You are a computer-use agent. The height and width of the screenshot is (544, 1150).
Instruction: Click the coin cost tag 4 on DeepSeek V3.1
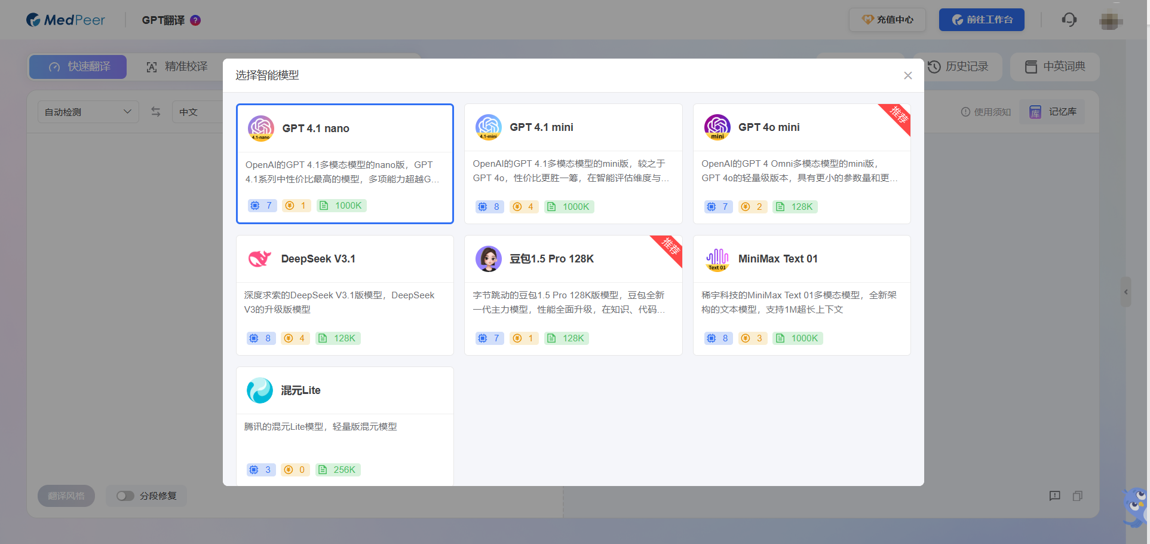point(296,338)
